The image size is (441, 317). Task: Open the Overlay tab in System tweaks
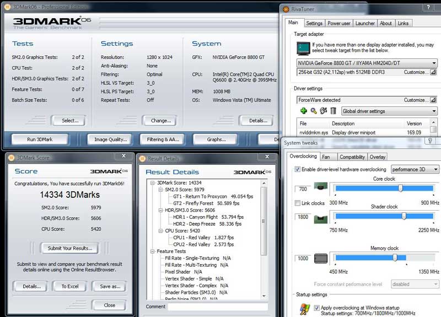tap(378, 157)
